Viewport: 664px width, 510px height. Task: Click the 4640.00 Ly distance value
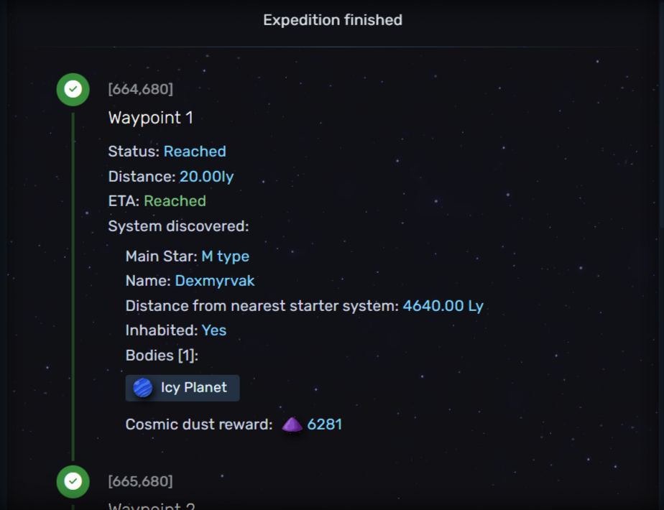click(443, 306)
